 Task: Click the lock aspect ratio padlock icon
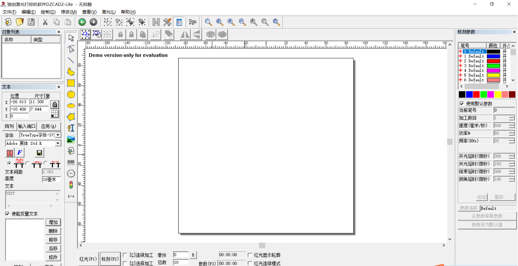click(x=55, y=105)
